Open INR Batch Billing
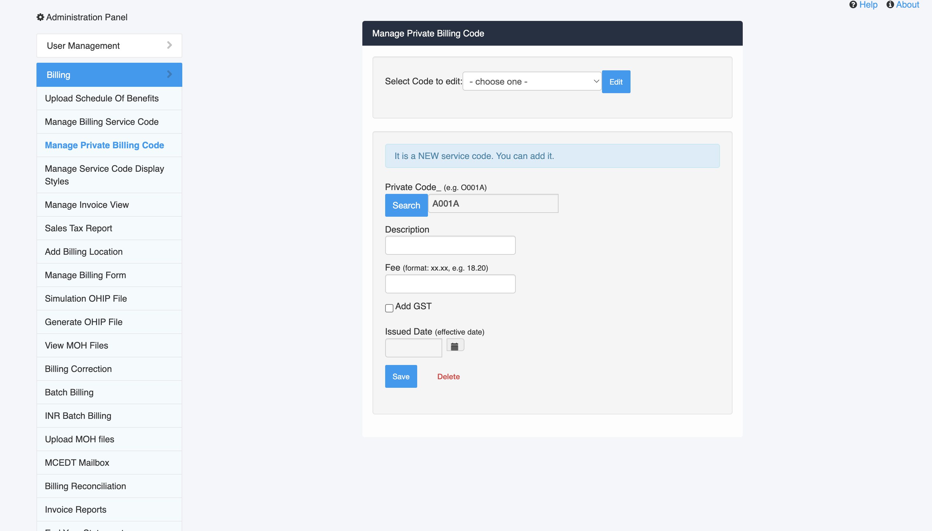 pos(109,416)
